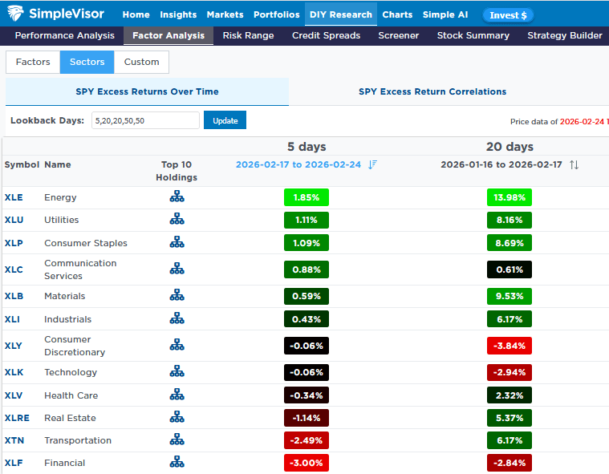Switch to Factors view button
Image resolution: width=609 pixels, height=474 pixels.
click(33, 62)
